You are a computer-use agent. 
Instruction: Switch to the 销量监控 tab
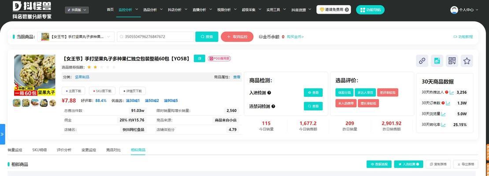[15, 150]
